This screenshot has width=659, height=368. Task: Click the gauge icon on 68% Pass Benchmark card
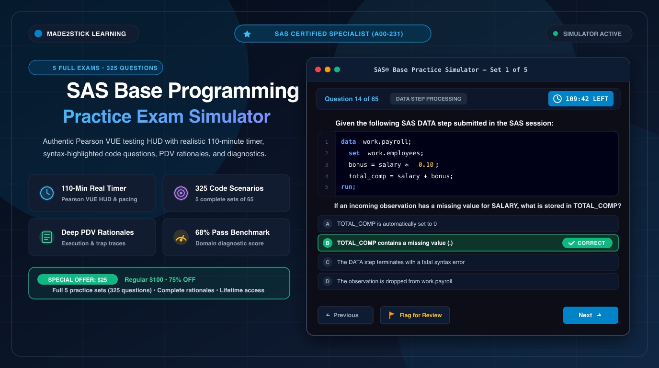181,237
